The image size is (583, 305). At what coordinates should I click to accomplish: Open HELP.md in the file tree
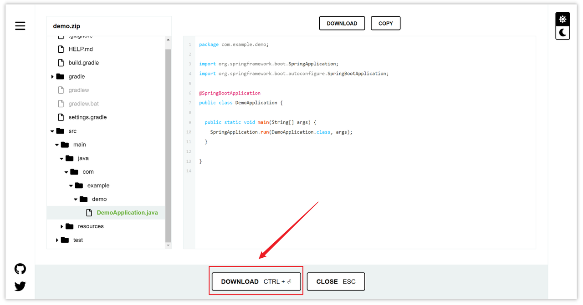[x=81, y=49]
